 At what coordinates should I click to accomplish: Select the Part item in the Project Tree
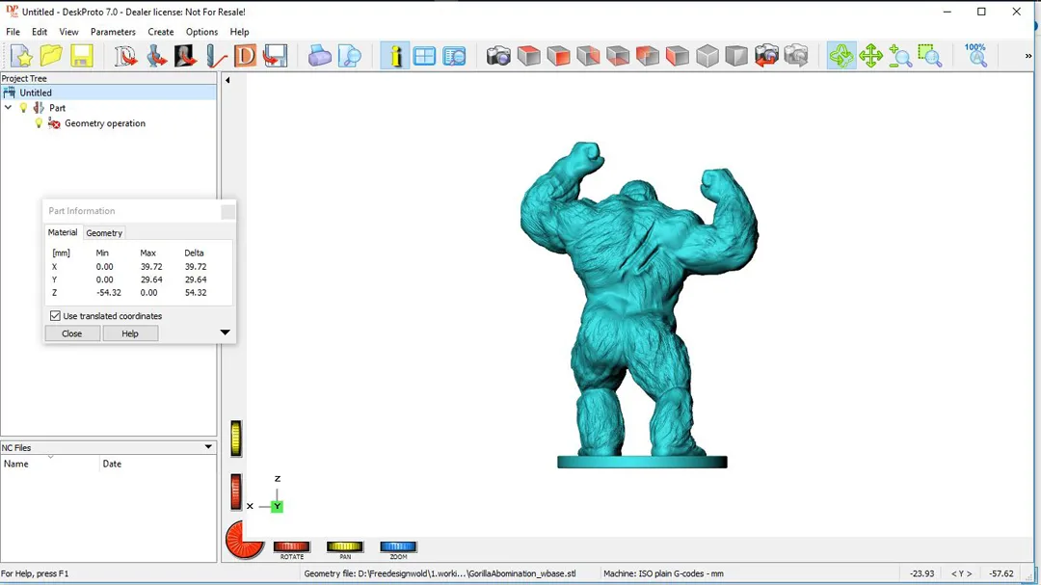(x=57, y=108)
